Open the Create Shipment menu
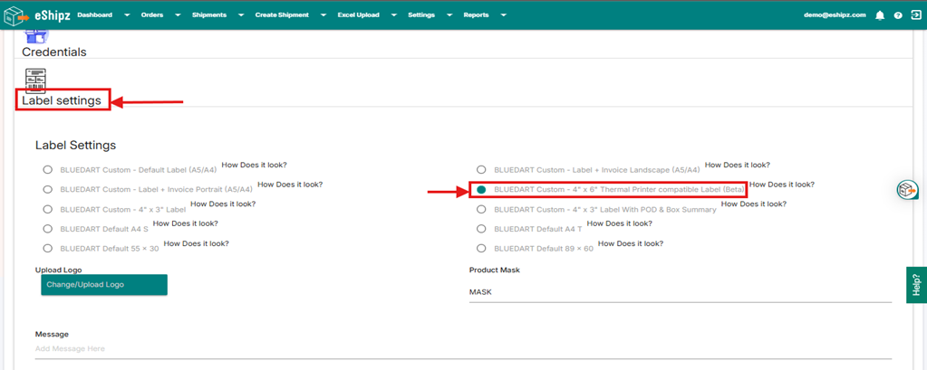 (x=282, y=15)
